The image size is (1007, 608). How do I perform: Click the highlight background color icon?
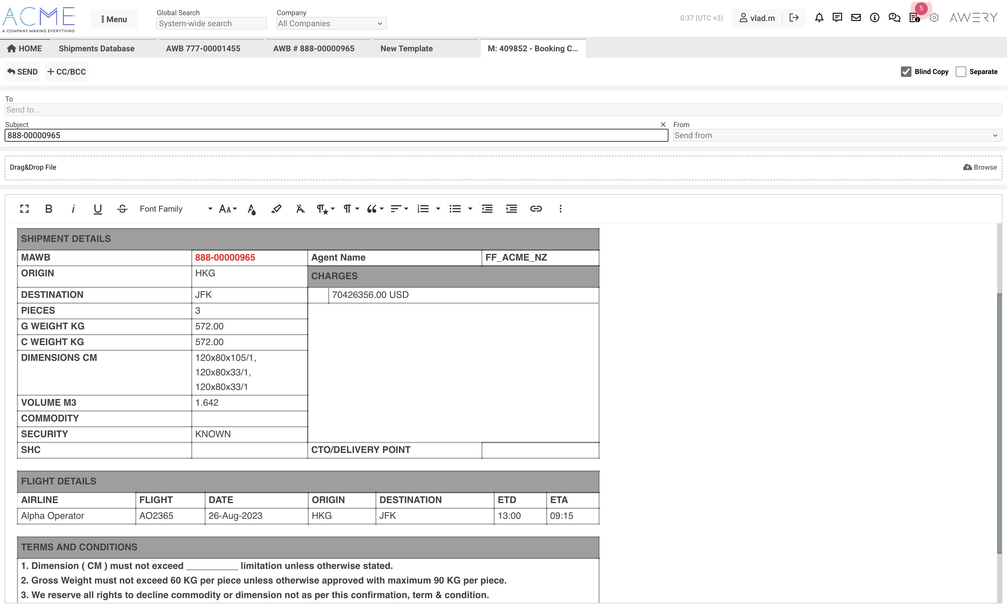(x=276, y=209)
